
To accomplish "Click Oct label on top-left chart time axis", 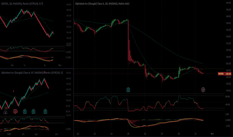I will pyautogui.click(x=11, y=65).
